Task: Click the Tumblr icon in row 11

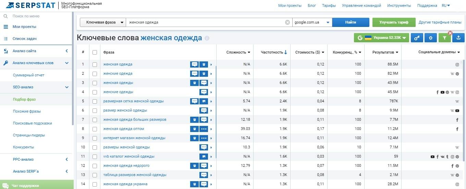Action: [447, 157]
